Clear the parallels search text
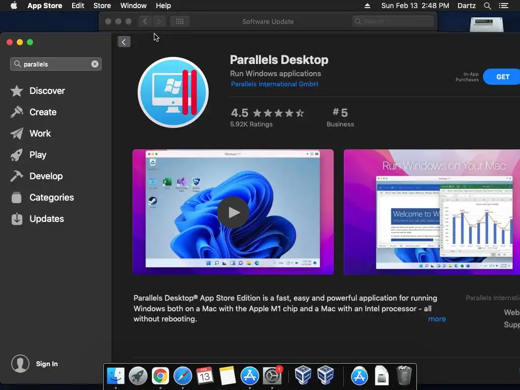Image resolution: width=520 pixels, height=390 pixels. (x=95, y=64)
